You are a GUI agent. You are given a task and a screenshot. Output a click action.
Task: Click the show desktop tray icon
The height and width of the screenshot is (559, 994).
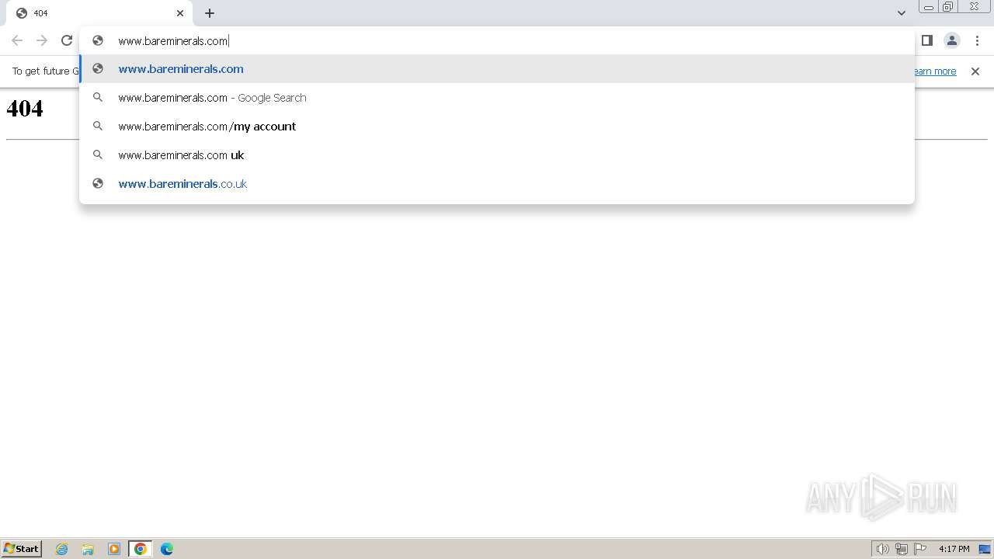tap(985, 549)
